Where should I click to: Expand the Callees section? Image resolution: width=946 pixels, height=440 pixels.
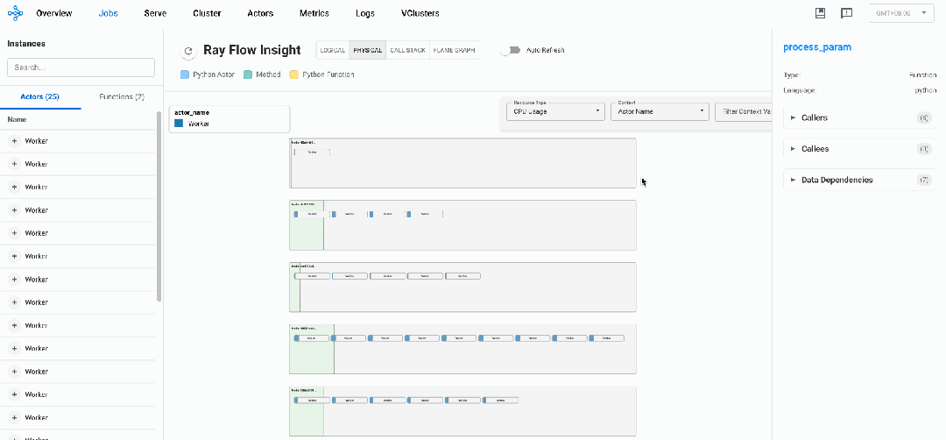click(860, 148)
